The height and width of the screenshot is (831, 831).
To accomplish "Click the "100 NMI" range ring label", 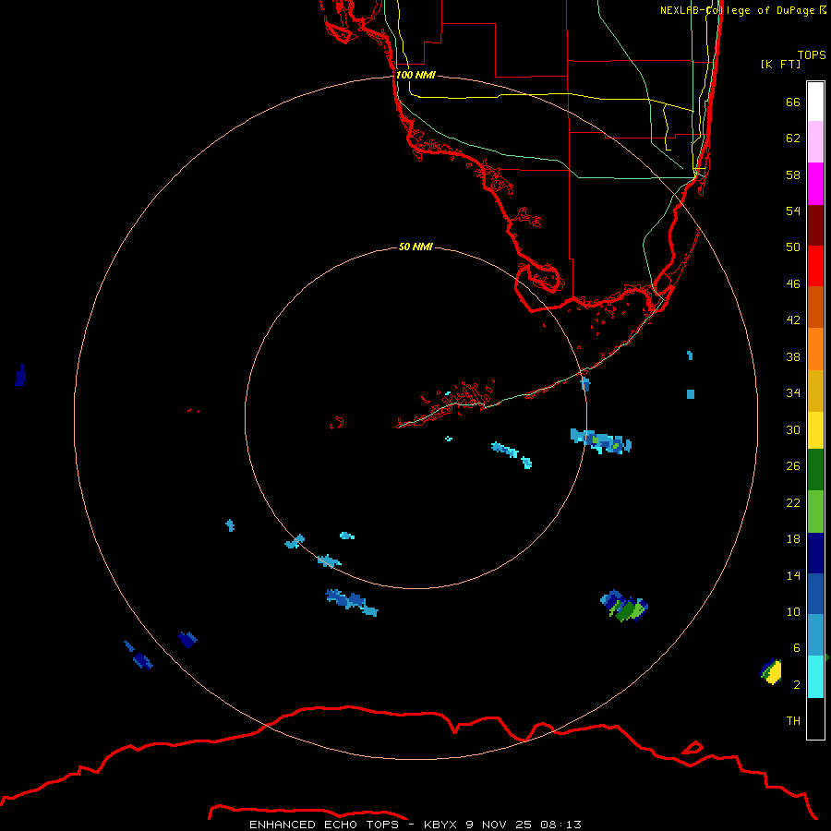I will click(415, 75).
